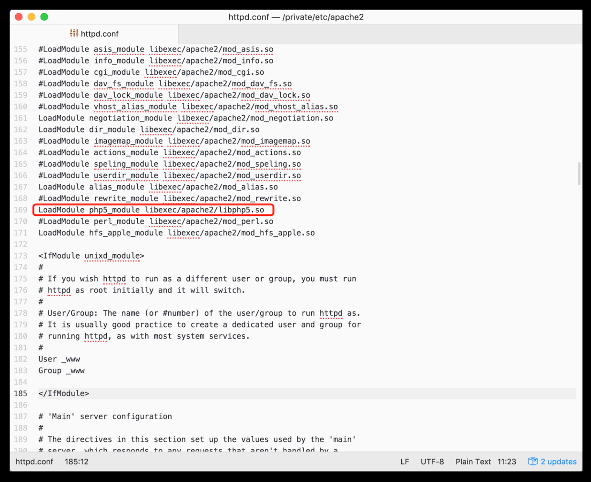Click the package updates box icon
The width and height of the screenshot is (591, 482).
[532, 462]
